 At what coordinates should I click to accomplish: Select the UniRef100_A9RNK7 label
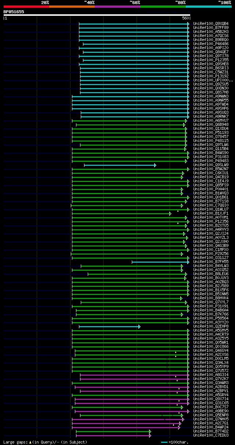point(211,117)
